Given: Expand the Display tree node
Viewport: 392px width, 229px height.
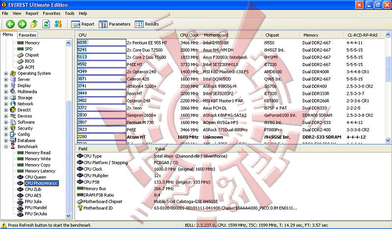Looking at the screenshot, I should (x=6, y=86).
